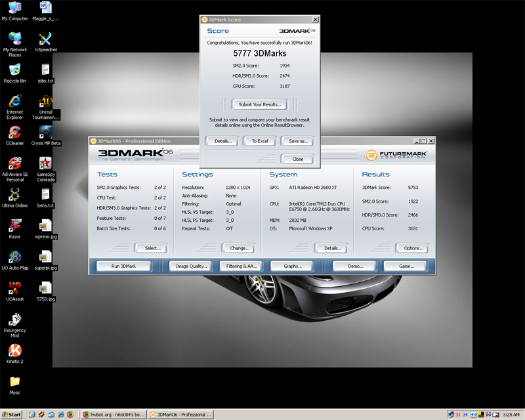Click Save as in the Score dialog
Screen dimensions: 525x420
point(298,141)
